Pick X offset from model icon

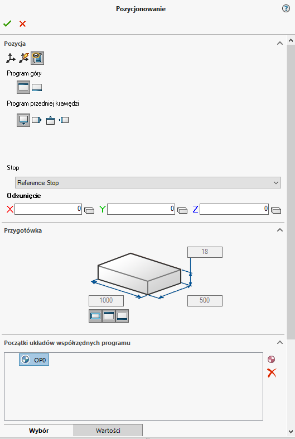89,210
